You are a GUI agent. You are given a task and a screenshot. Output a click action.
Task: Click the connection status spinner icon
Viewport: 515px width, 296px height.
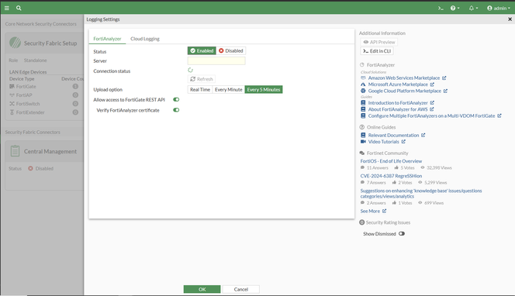tap(190, 70)
